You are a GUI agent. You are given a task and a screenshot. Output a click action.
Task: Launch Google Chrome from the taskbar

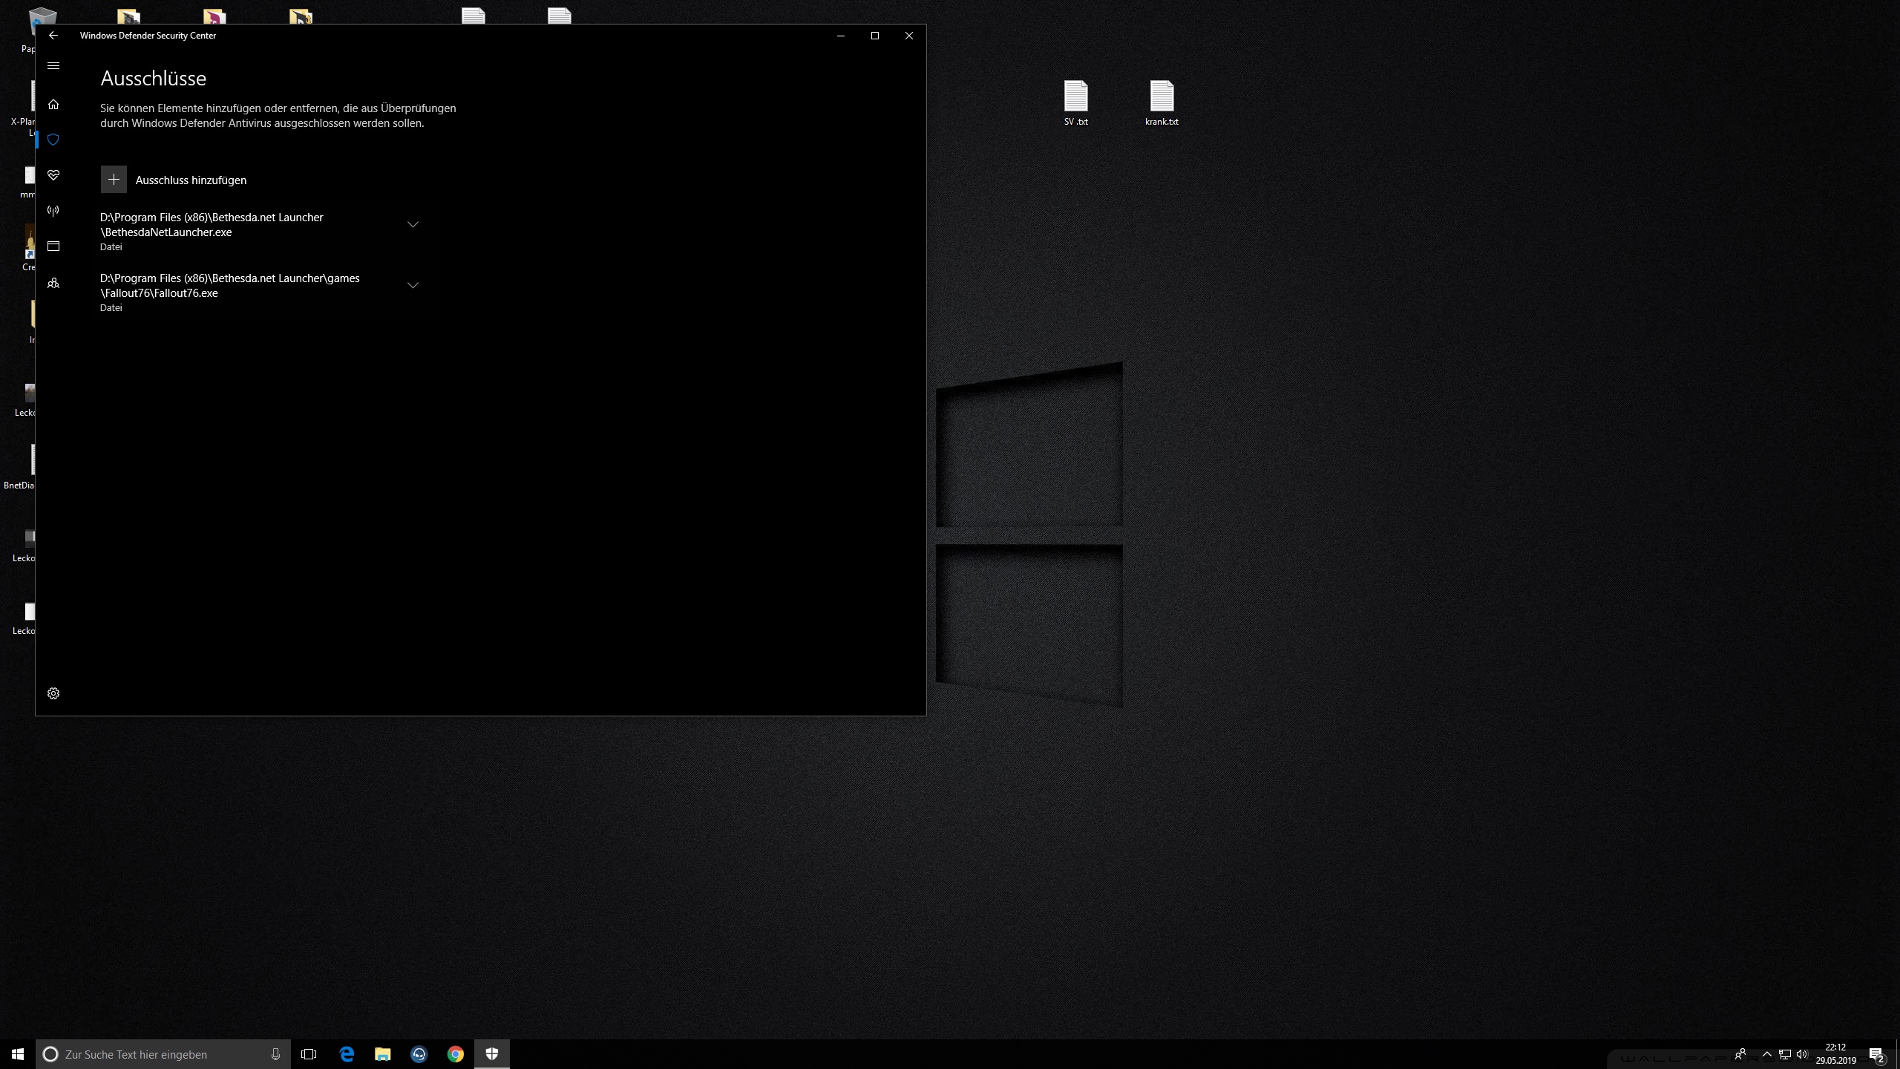[x=456, y=1054]
